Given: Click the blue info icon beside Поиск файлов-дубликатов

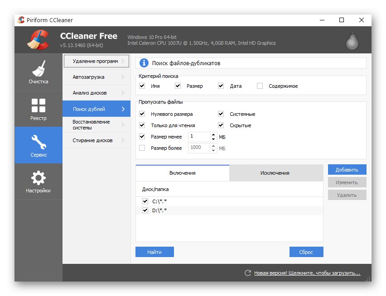Looking at the screenshot, I should pos(144,63).
